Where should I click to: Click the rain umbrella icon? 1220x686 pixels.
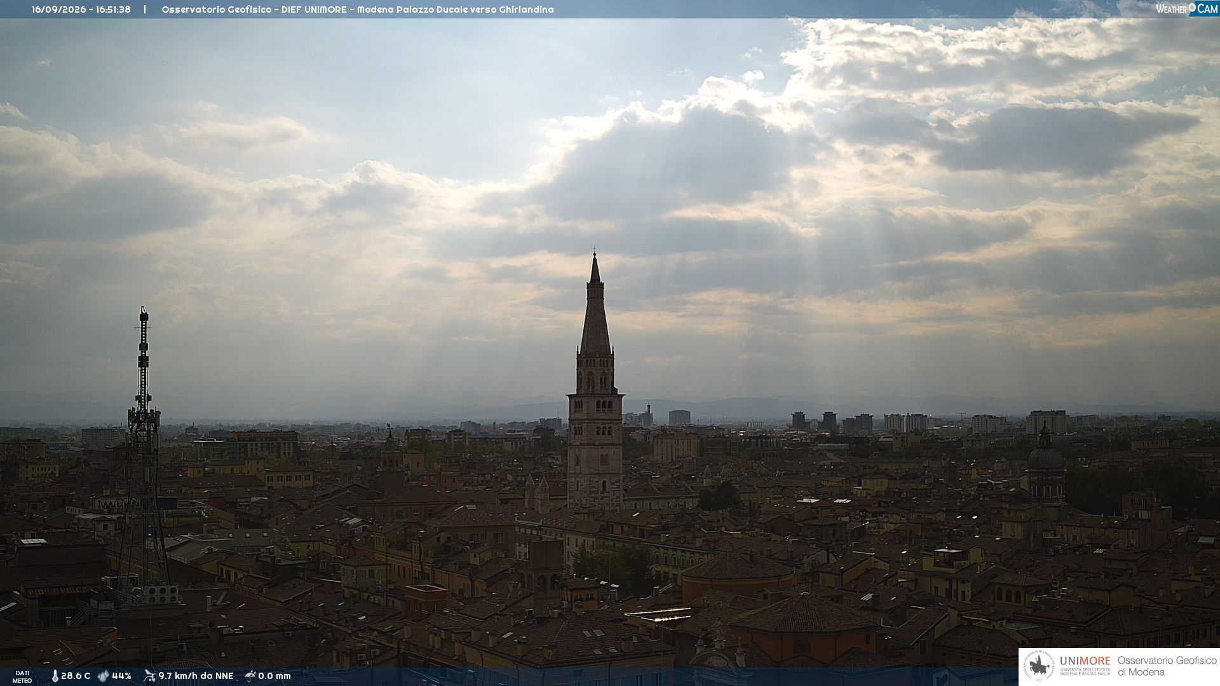point(250,676)
